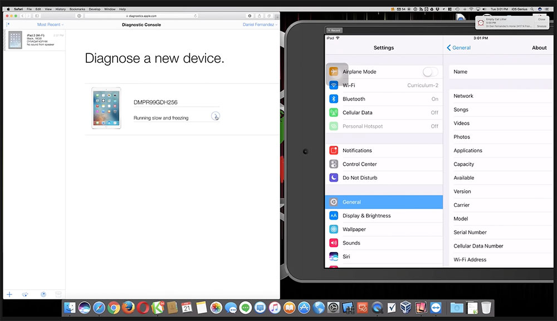Screen dimensions: 557x321
Task: Toggle the Safari sidebar button
Action: [x=37, y=16]
